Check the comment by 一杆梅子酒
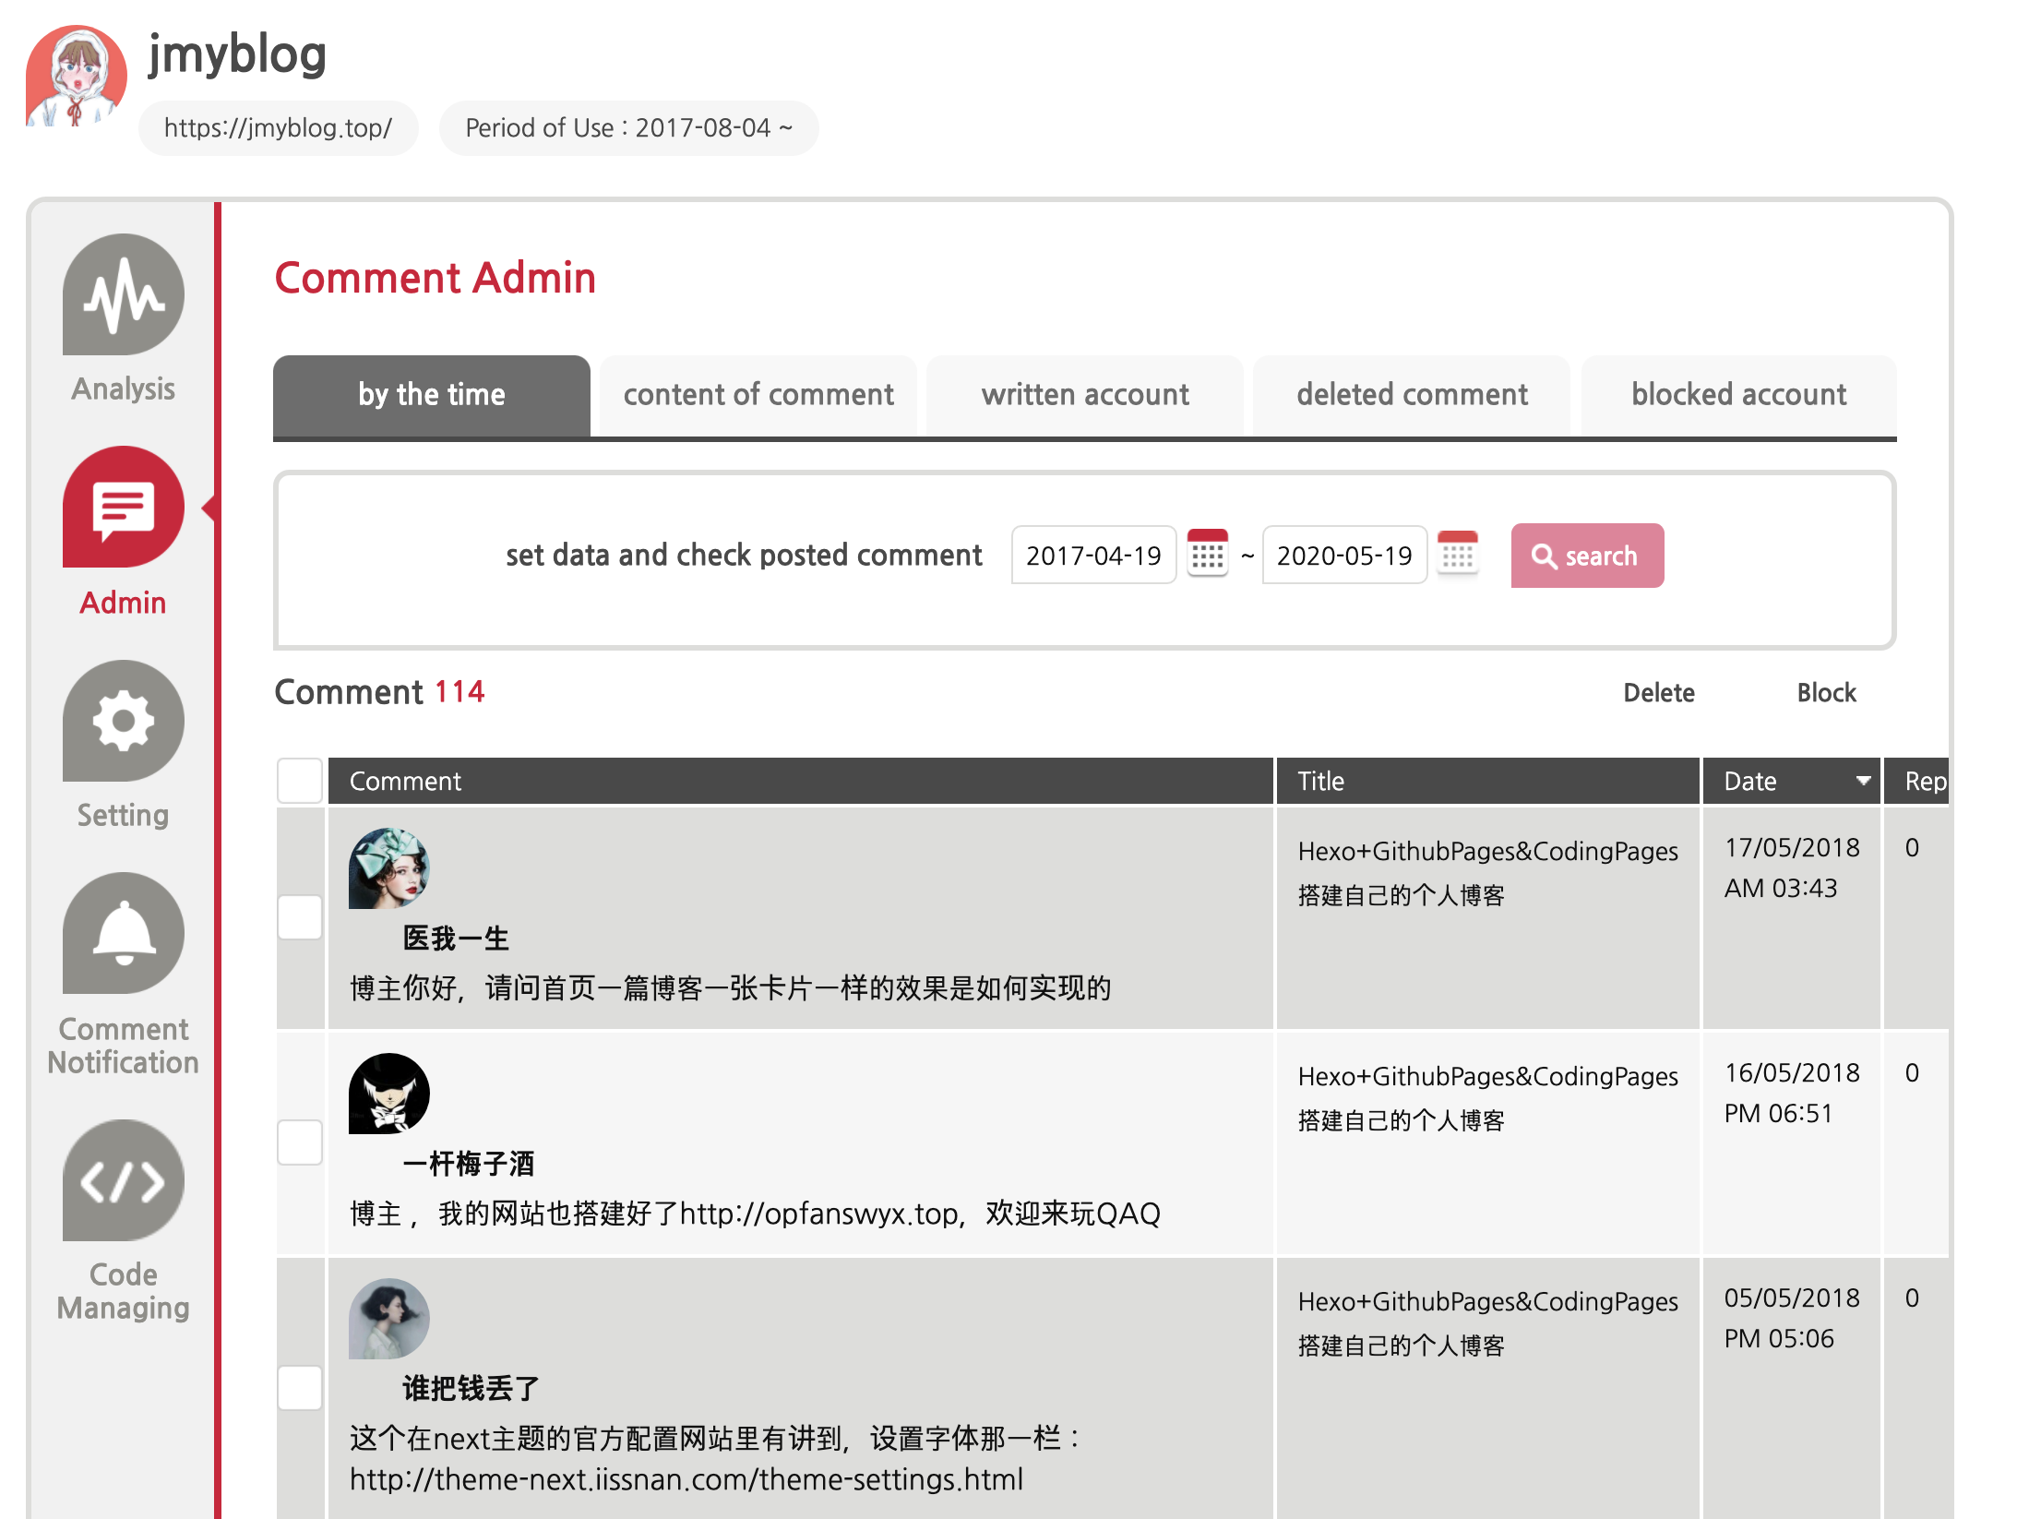The height and width of the screenshot is (1519, 2017). pos(300,1142)
